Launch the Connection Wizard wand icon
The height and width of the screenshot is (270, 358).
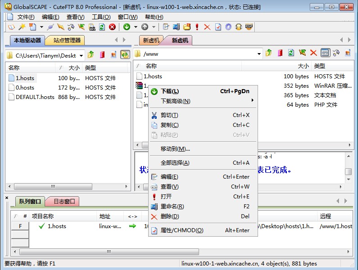click(x=22, y=27)
